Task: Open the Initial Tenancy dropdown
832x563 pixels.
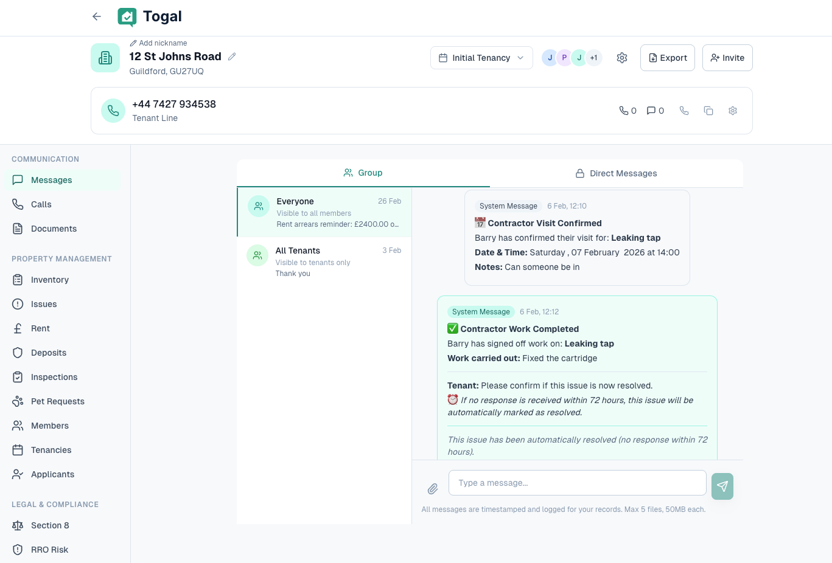Action: coord(481,57)
